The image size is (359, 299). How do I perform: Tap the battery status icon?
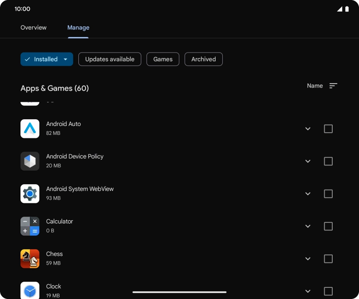point(347,9)
